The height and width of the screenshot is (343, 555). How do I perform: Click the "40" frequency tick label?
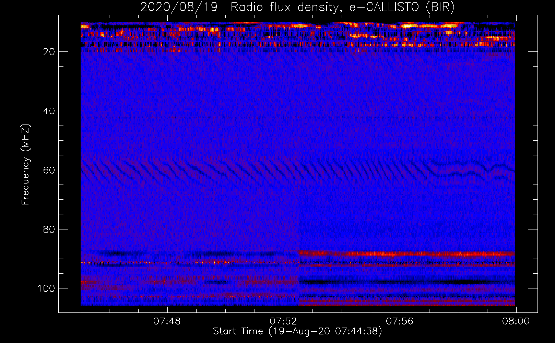point(49,111)
